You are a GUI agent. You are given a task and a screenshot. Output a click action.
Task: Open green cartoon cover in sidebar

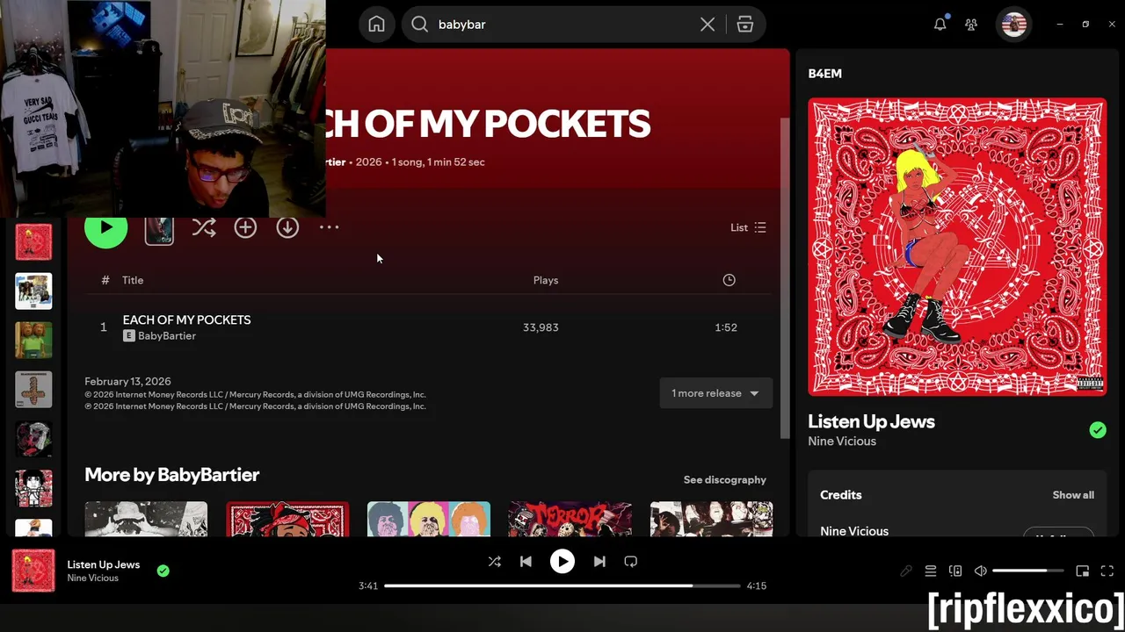point(33,341)
